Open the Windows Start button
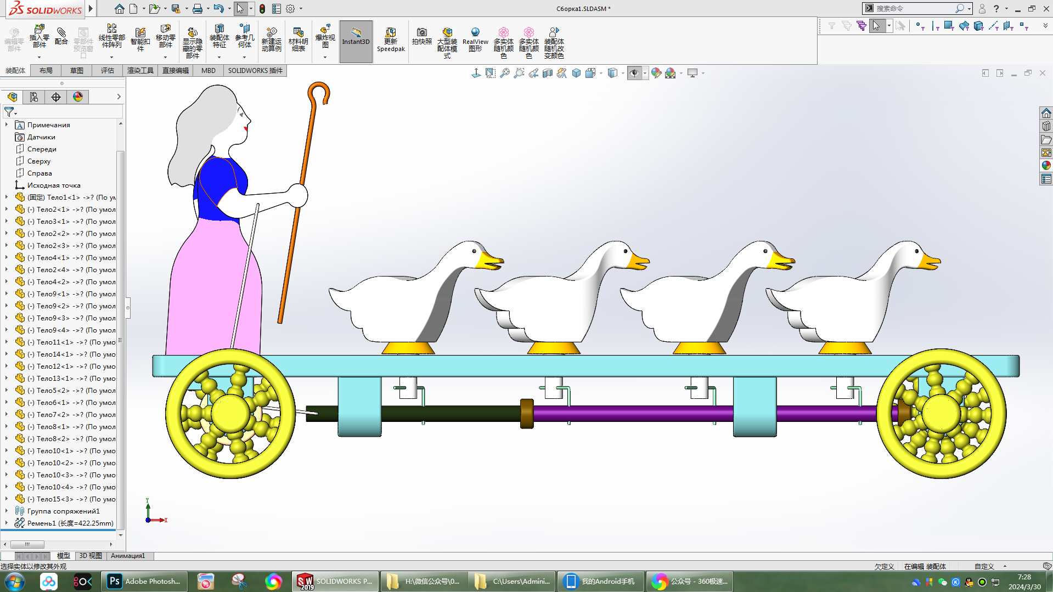Viewport: 1053px width, 592px height. (x=14, y=582)
